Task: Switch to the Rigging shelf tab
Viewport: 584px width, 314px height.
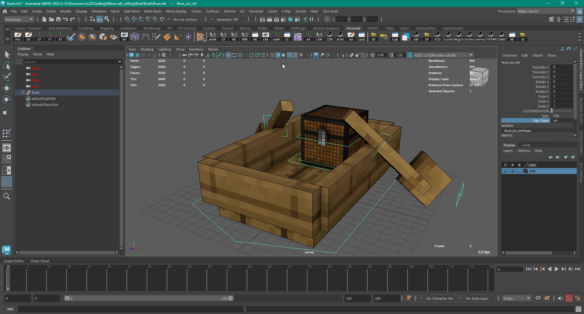Action: coord(107,28)
